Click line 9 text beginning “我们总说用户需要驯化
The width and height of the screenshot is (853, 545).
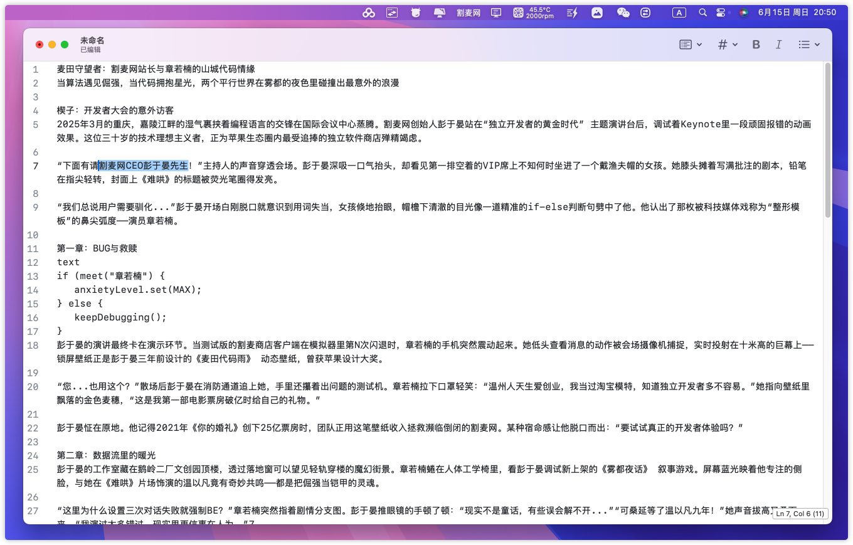coord(428,214)
